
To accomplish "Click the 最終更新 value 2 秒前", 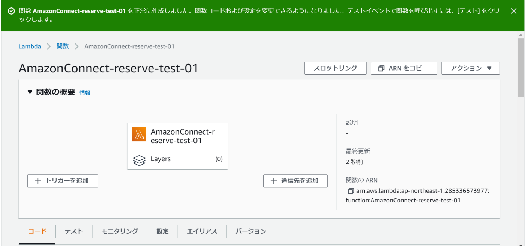I will click(354, 162).
